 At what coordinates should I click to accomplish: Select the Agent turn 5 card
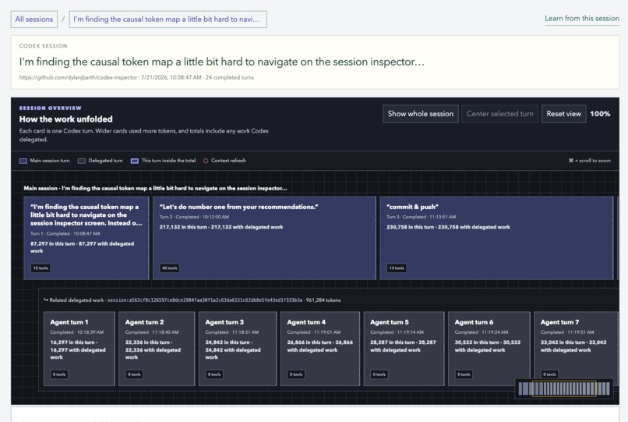[x=404, y=349]
